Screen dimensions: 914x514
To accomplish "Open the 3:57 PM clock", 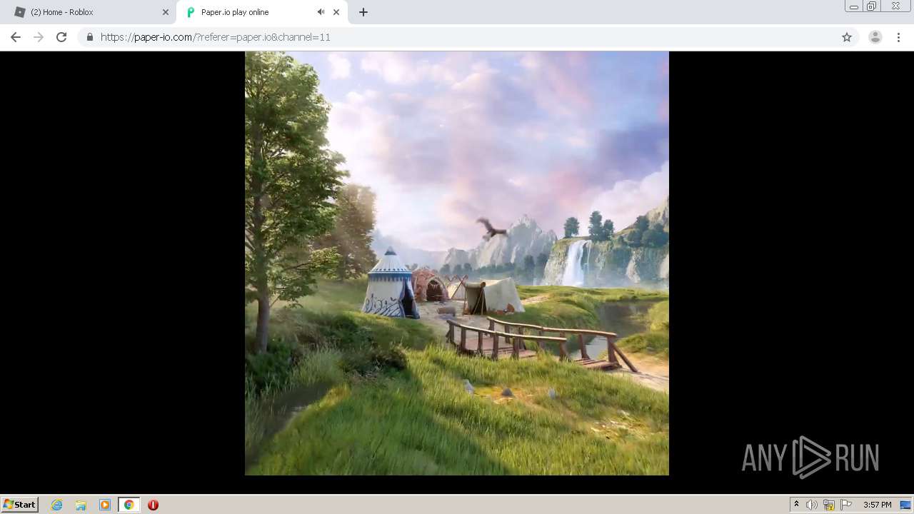I will (x=877, y=505).
